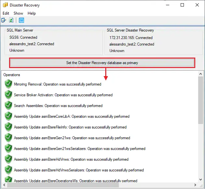Click the edit document toolbar icon
205x189 pixels.
point(4,20)
